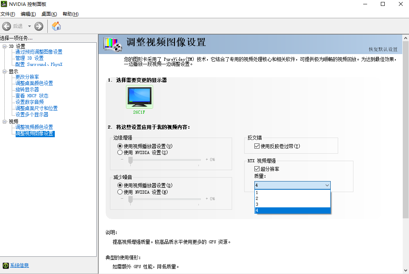Go to the Home icon in toolbar
This screenshot has height=274, width=409.
pyautogui.click(x=56, y=26)
